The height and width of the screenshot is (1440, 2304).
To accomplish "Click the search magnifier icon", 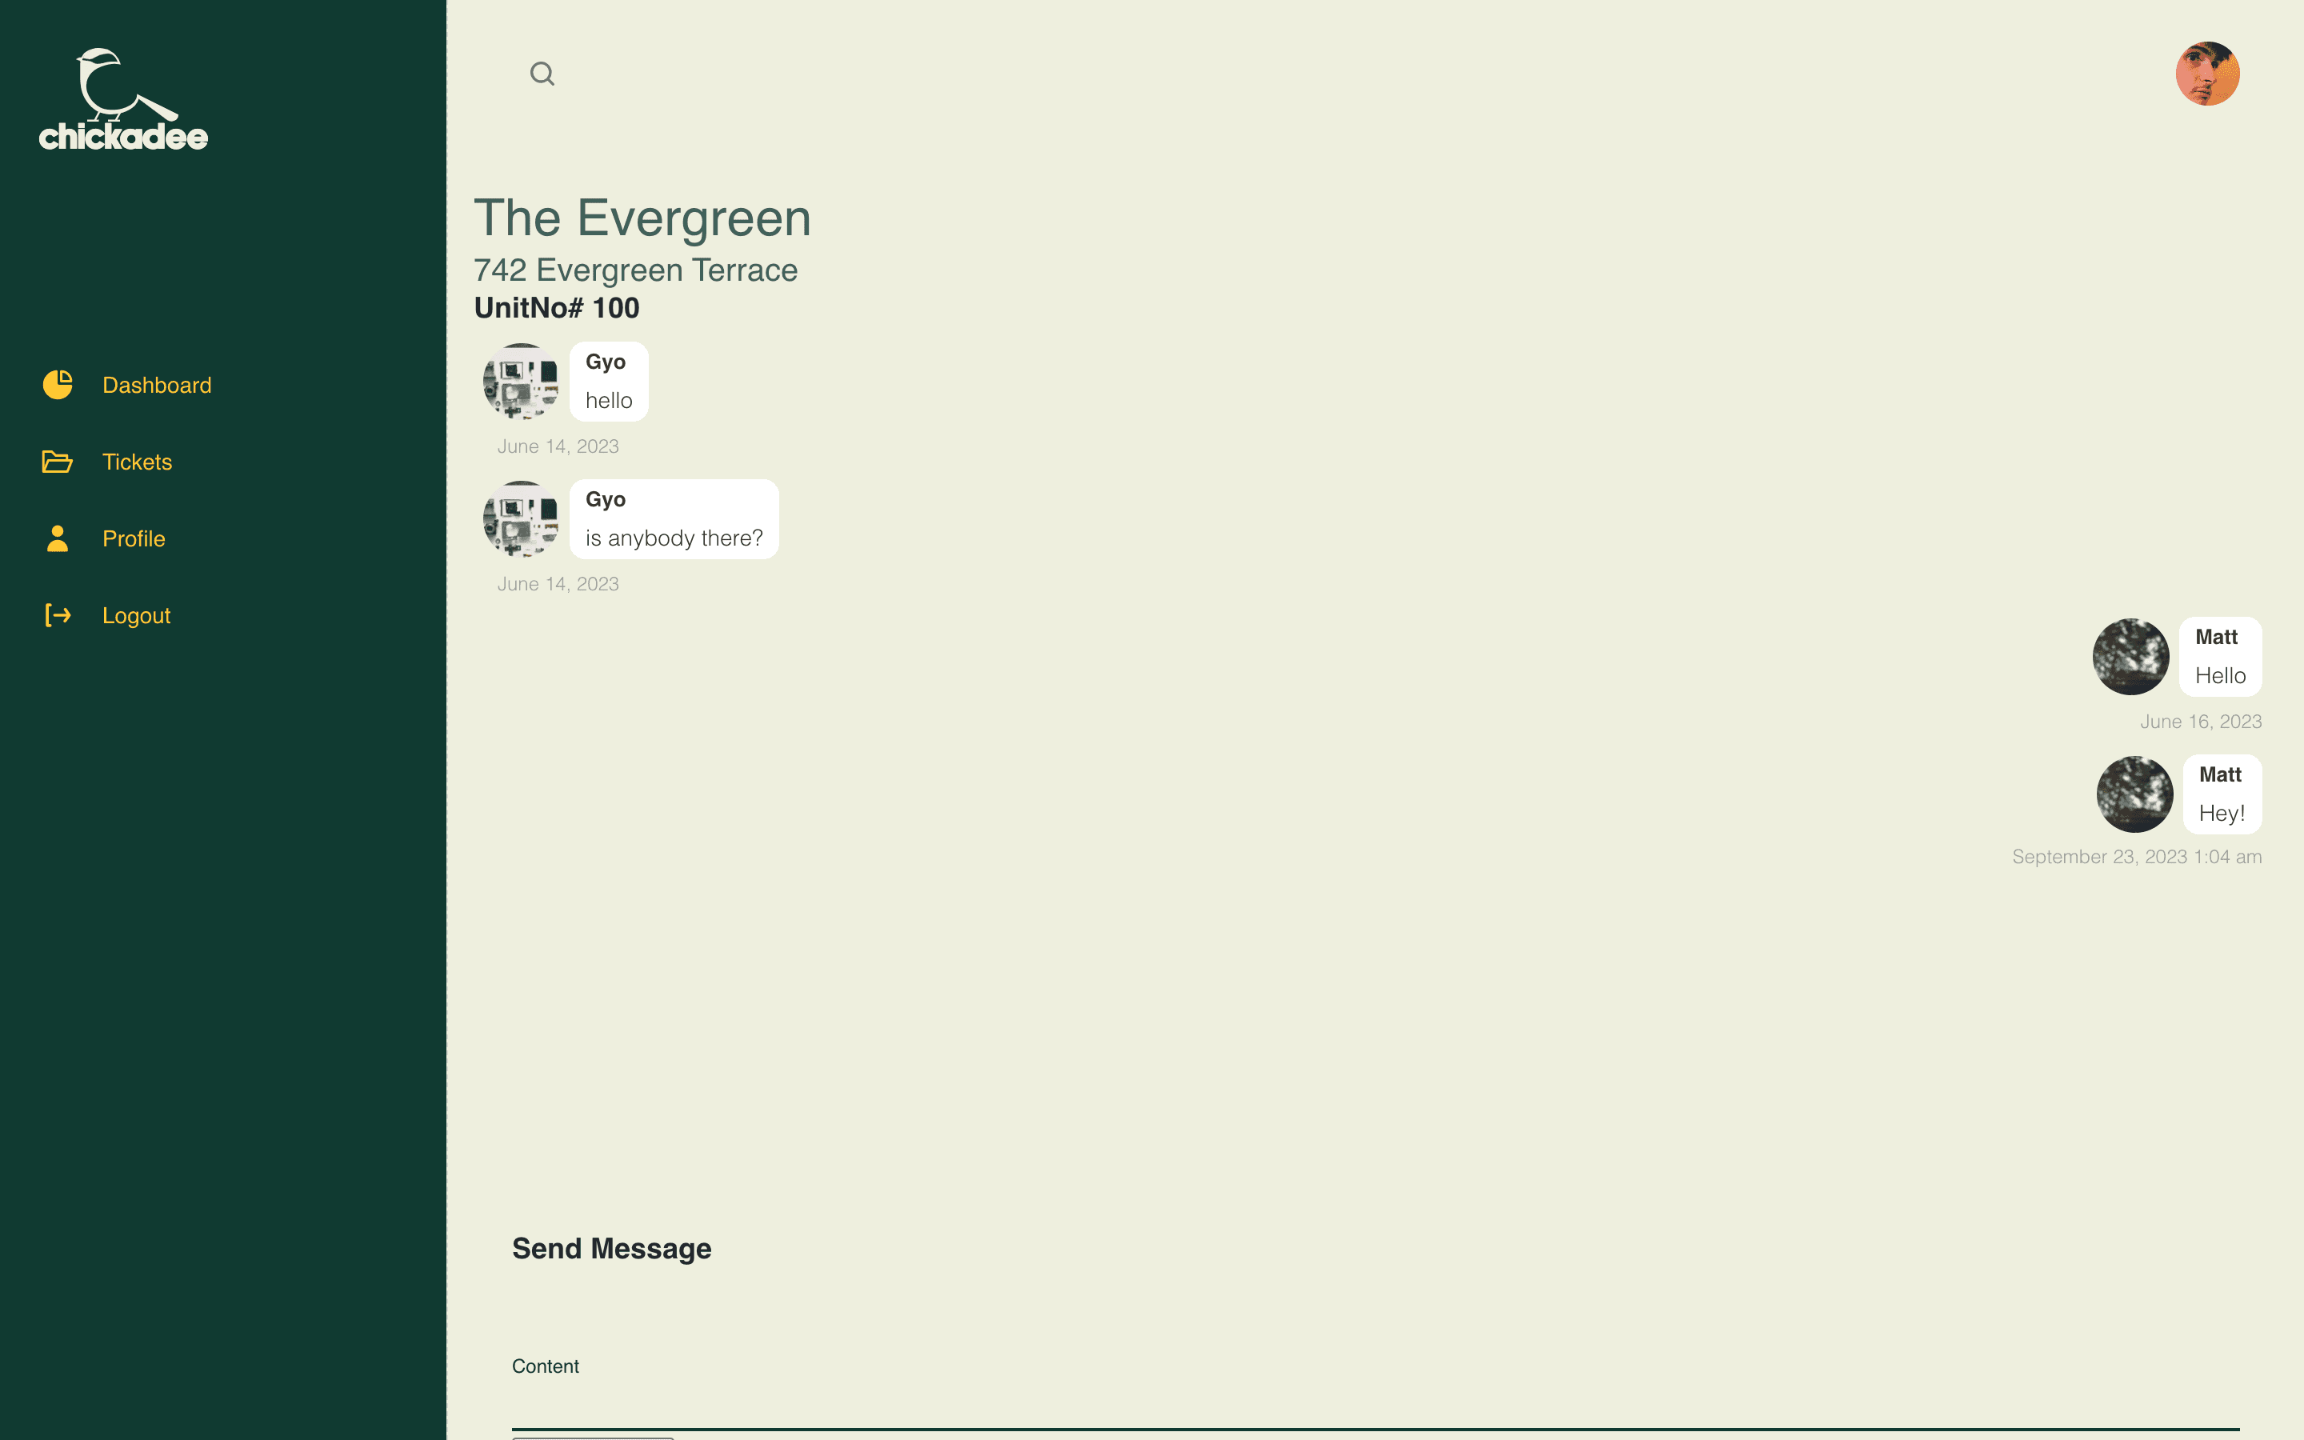I will pos(542,73).
